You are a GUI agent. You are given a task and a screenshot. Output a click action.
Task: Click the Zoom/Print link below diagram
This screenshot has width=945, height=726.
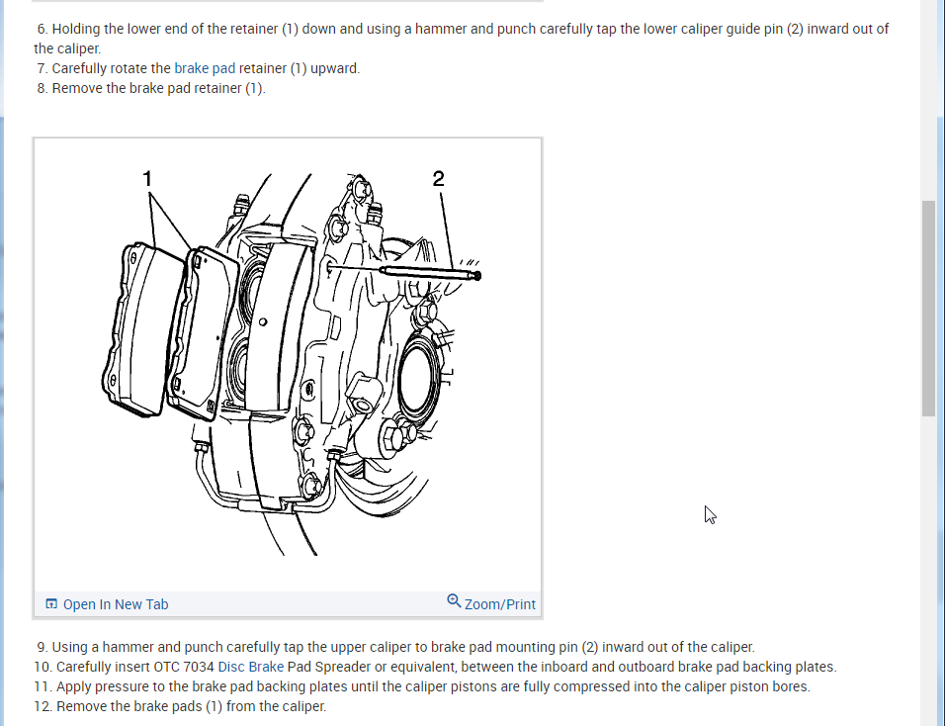point(499,604)
